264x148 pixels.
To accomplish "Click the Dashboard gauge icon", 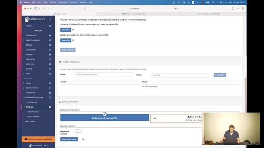I will (50, 36).
